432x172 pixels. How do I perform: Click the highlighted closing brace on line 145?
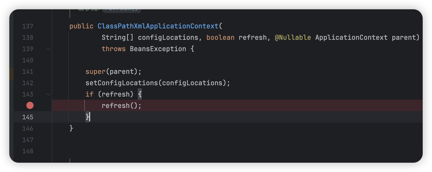point(87,117)
